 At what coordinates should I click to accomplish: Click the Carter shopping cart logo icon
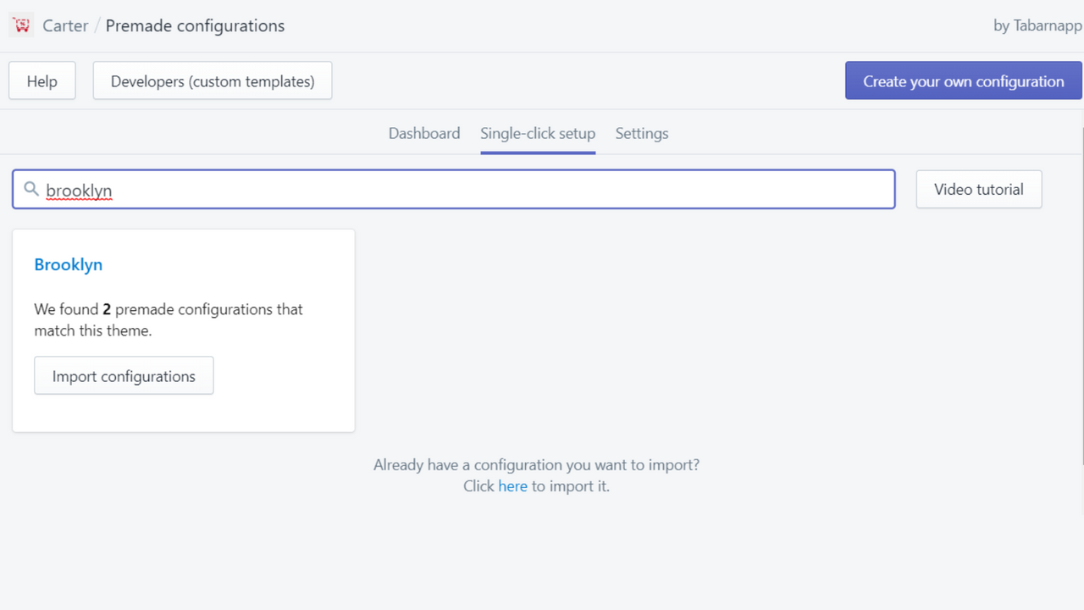tap(21, 25)
